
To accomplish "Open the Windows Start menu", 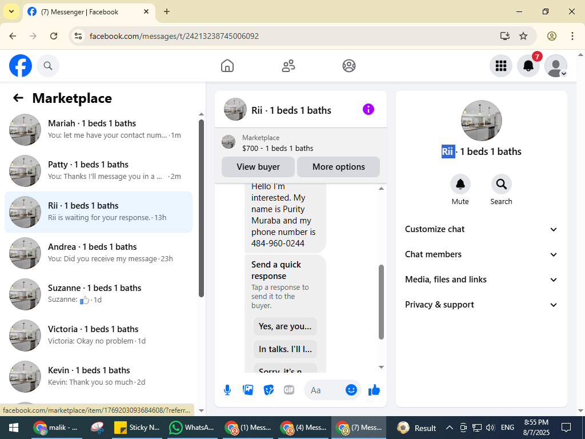I will [x=14, y=428].
